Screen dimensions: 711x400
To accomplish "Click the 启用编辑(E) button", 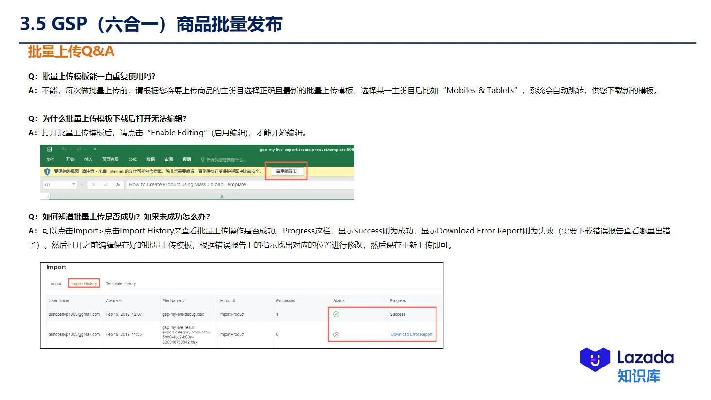I will [287, 171].
